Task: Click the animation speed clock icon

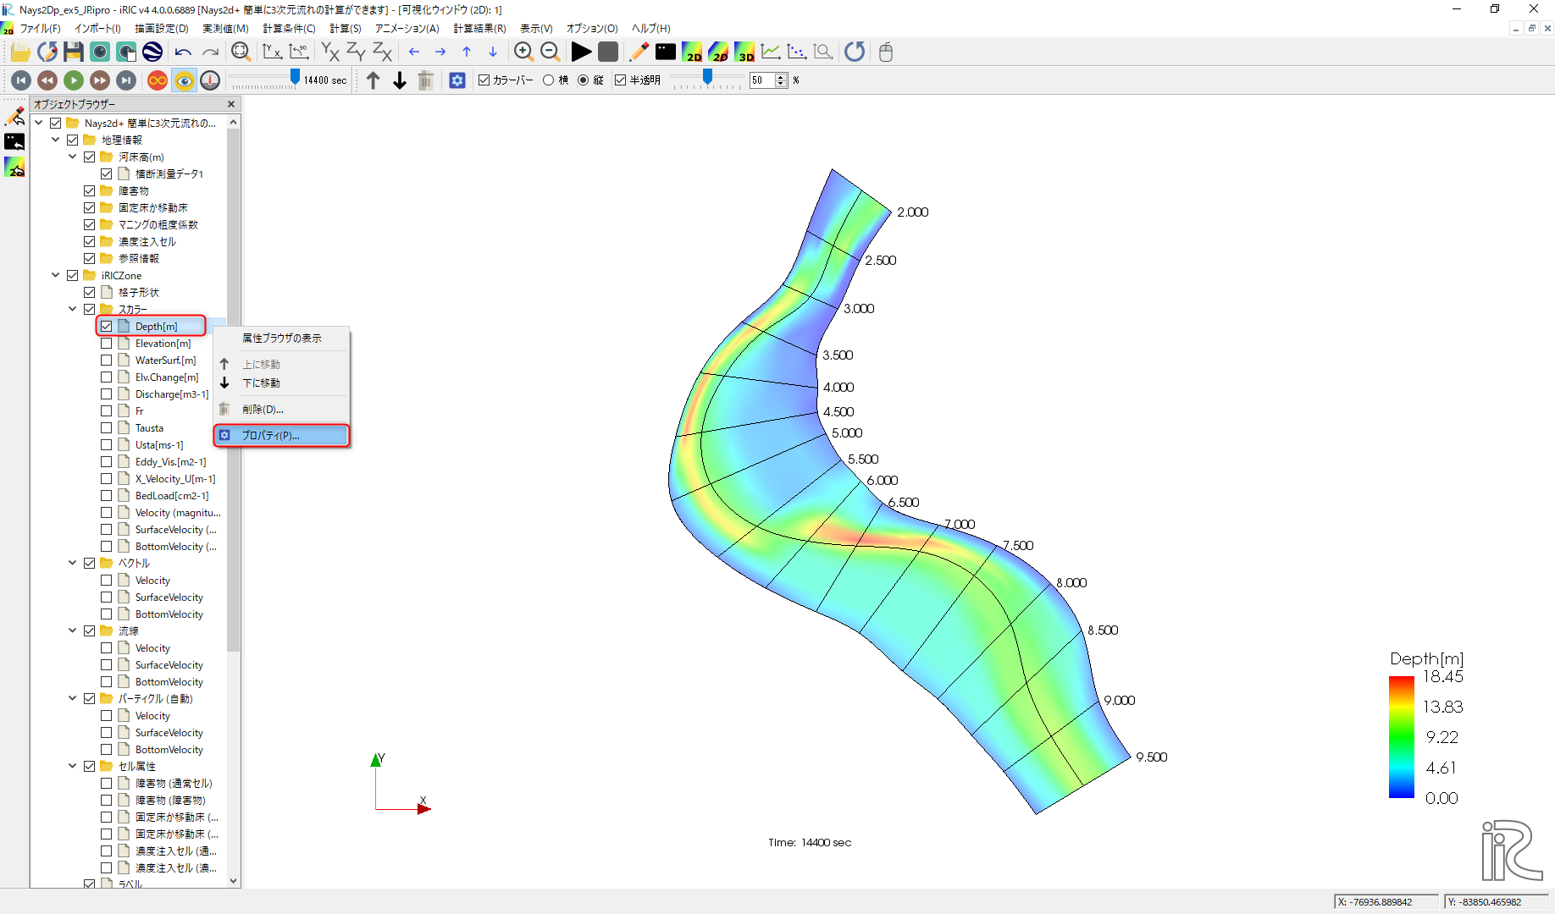Action: 210,80
